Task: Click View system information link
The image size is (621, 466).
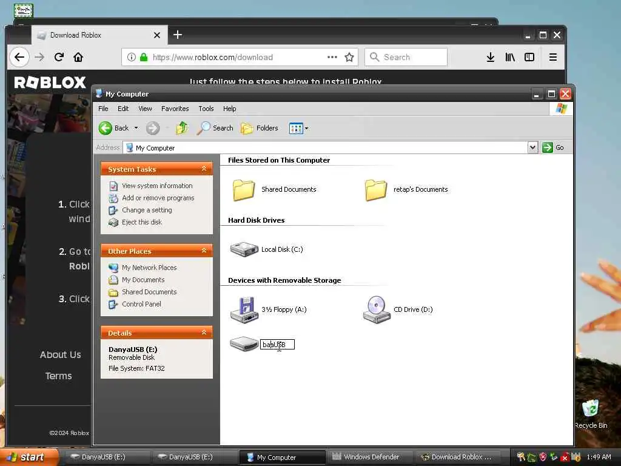Action: (157, 186)
